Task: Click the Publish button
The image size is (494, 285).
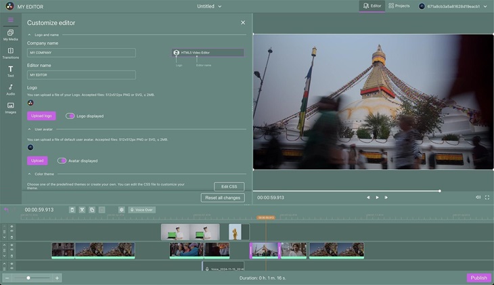Action: [x=478, y=278]
